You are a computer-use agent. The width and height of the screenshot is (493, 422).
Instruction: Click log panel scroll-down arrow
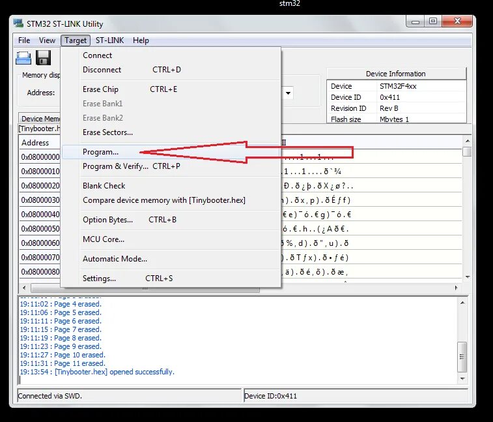462,379
